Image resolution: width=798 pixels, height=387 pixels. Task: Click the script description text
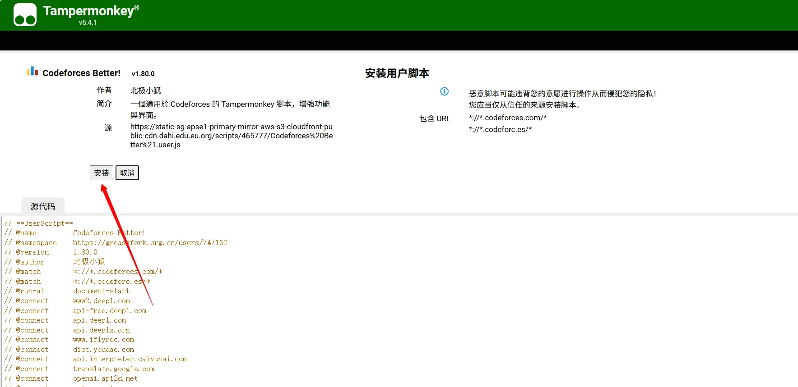coord(230,109)
